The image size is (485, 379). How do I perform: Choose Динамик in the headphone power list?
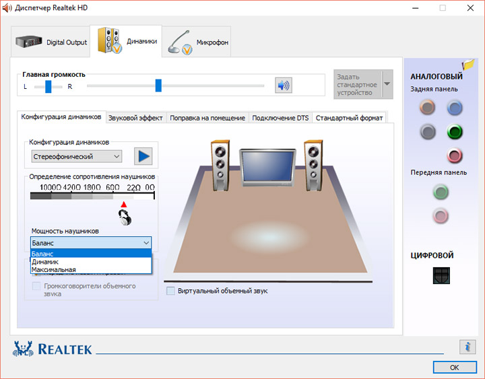click(x=91, y=262)
